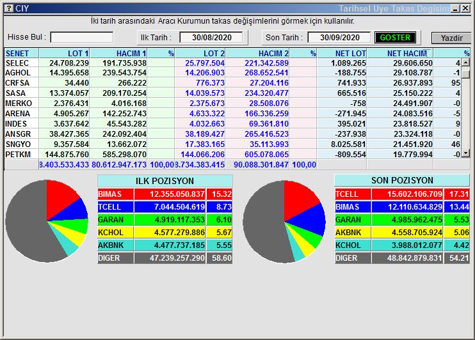Click the help question-mark icon in title bar
Screen dimensions: 475x340
click(x=10, y=8)
